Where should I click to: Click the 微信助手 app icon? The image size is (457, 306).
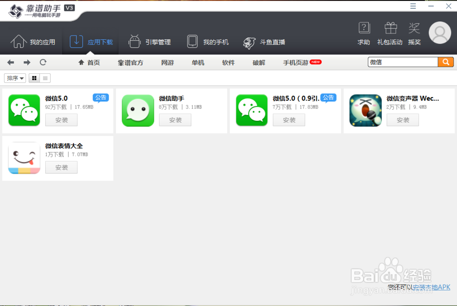click(138, 110)
